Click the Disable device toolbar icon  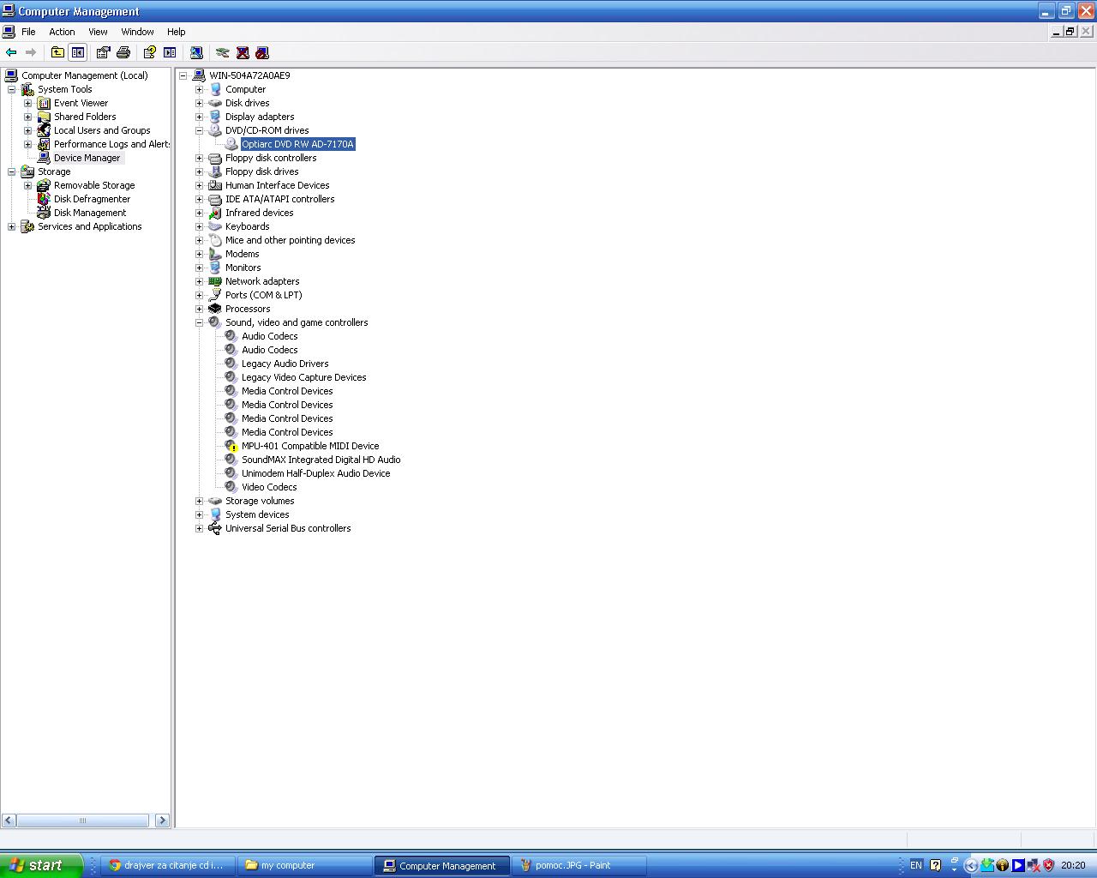[x=262, y=52]
